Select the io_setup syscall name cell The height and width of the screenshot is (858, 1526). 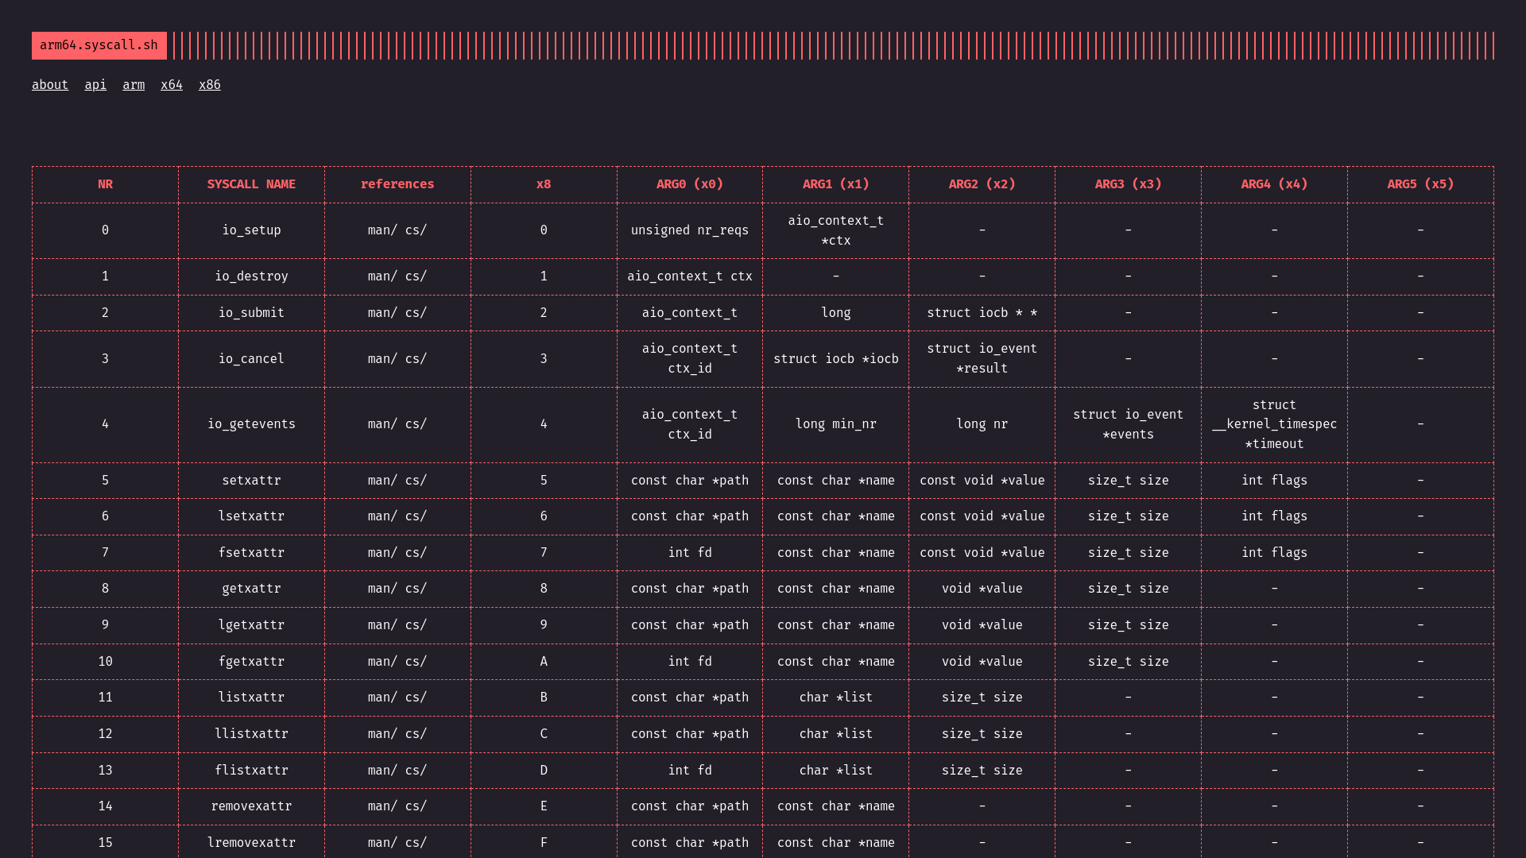[251, 230]
